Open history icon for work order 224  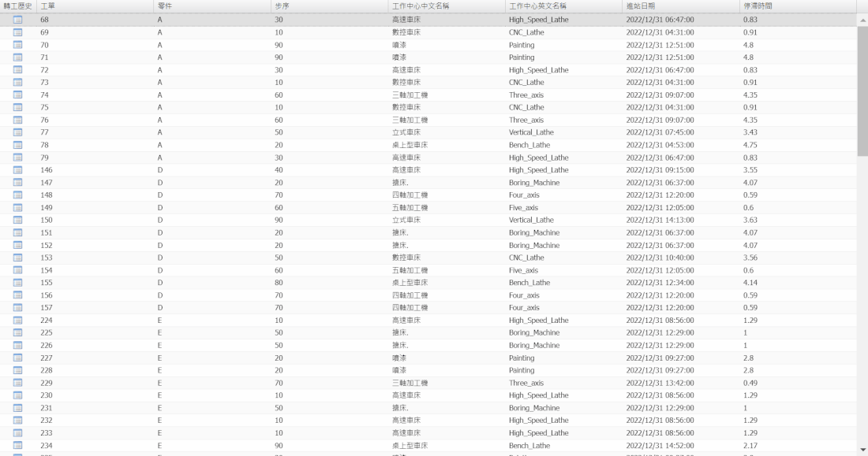pos(17,321)
